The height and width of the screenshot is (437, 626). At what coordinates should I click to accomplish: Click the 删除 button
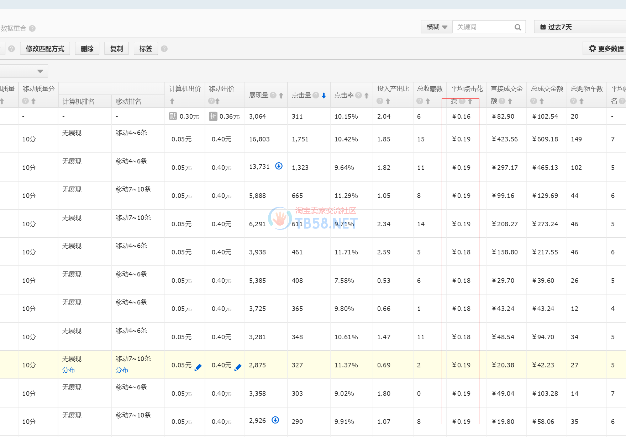(x=87, y=49)
